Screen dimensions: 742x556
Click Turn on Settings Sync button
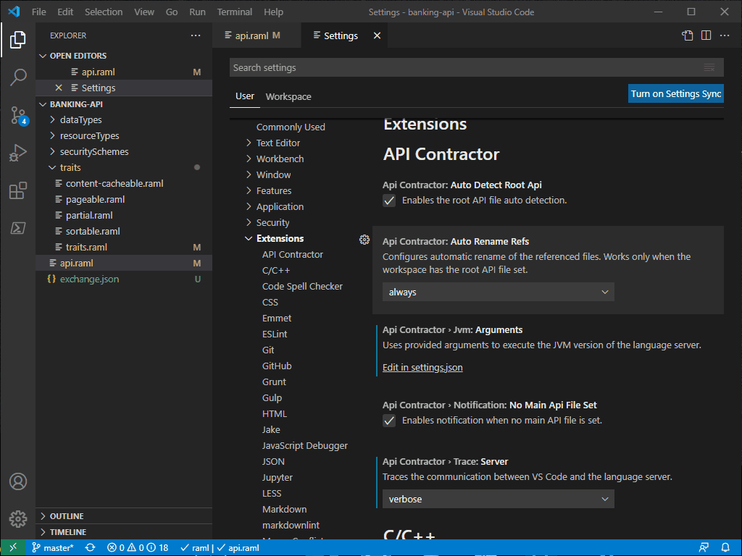pyautogui.click(x=676, y=93)
